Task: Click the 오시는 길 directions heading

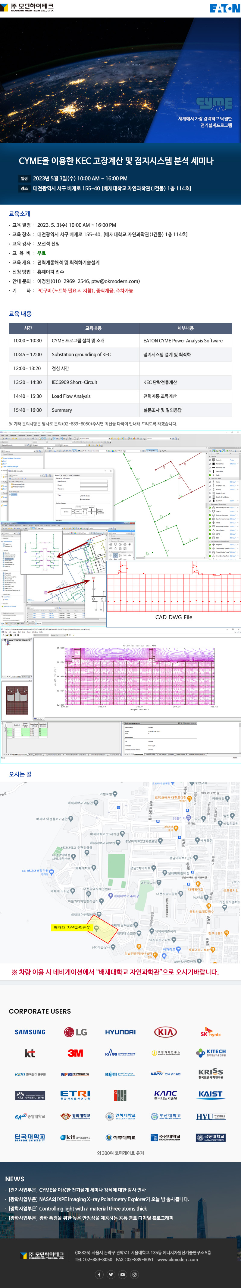Action: coord(20,774)
